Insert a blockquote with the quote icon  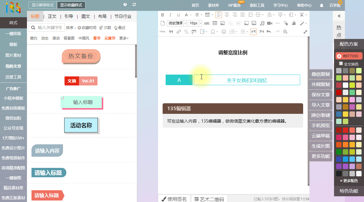171,32
